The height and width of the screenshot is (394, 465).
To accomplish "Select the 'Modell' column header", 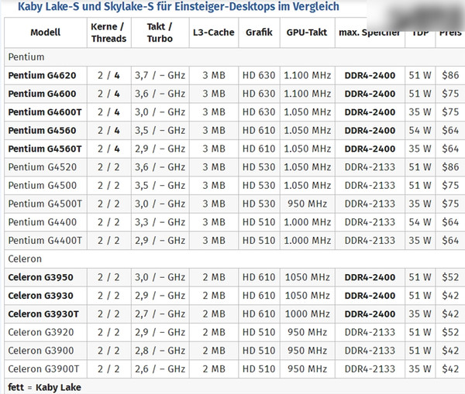I will (x=46, y=33).
